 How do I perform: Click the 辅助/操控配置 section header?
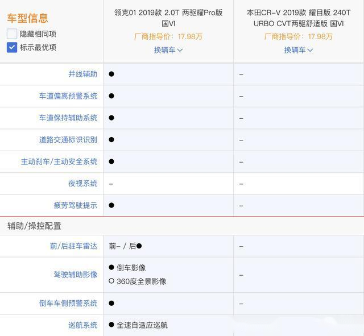34,226
